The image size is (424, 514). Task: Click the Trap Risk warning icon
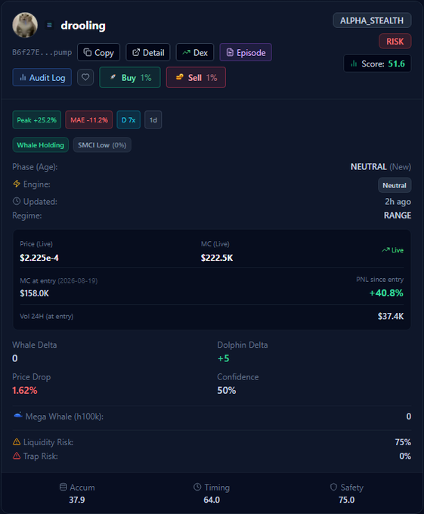tap(17, 456)
